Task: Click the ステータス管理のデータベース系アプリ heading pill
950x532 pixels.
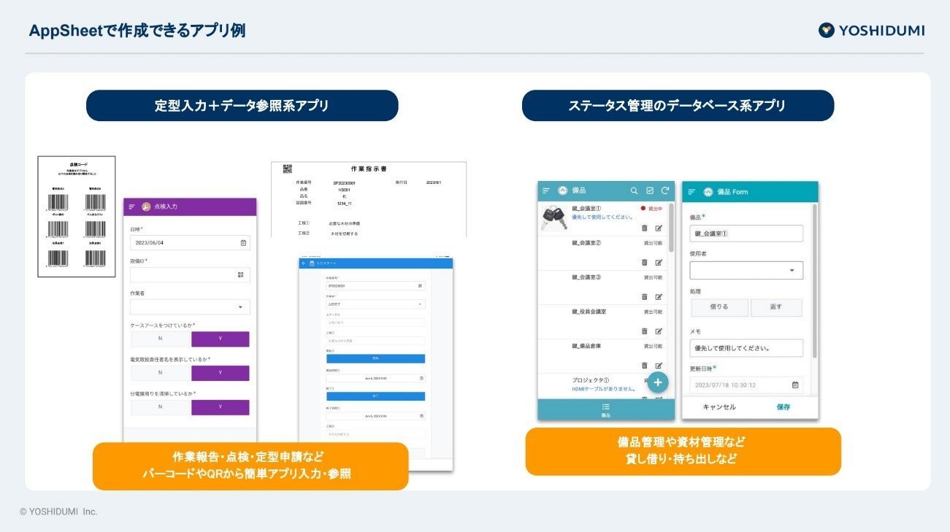Action: [x=678, y=106]
